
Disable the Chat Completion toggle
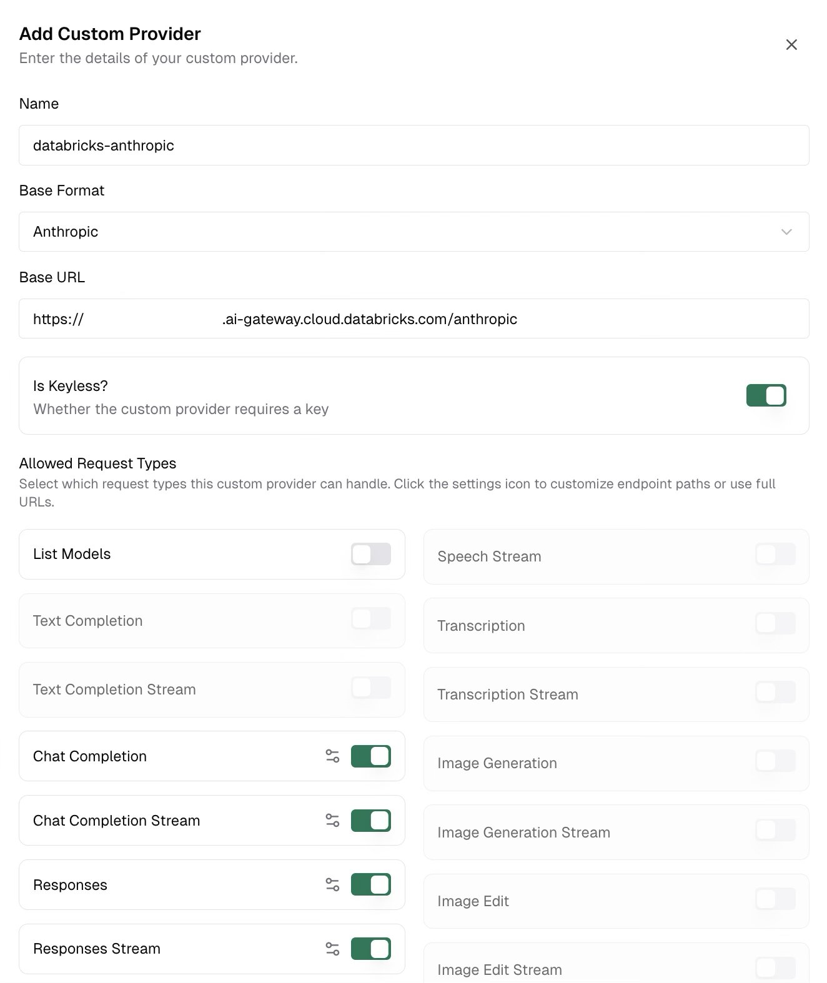click(371, 756)
